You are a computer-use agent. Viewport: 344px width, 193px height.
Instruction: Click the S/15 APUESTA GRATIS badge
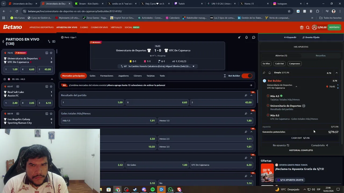pyautogui.click(x=290, y=180)
